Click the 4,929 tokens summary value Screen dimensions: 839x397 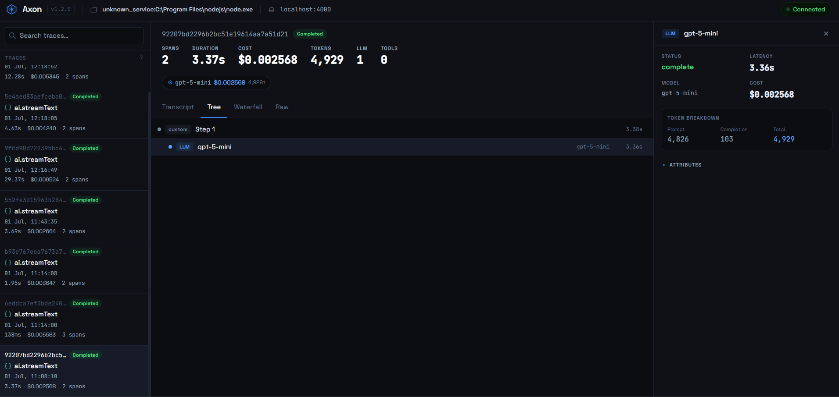327,60
